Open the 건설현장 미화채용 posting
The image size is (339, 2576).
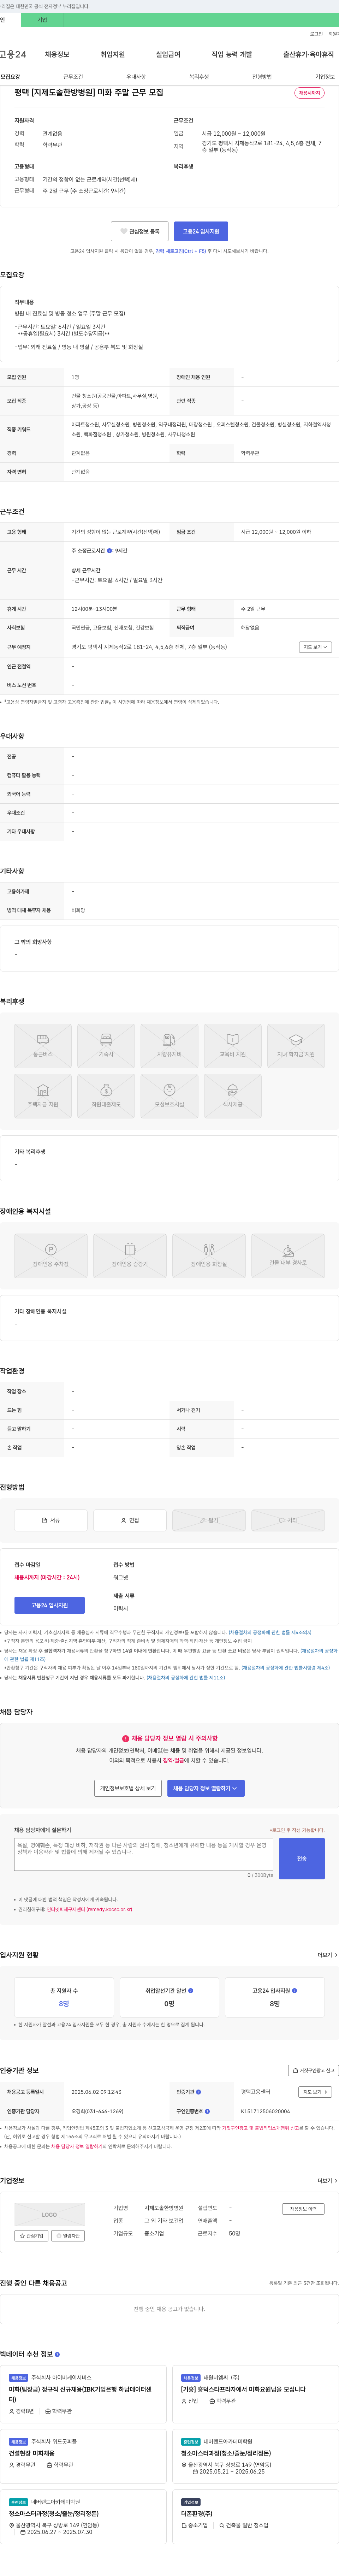click(x=32, y=2453)
